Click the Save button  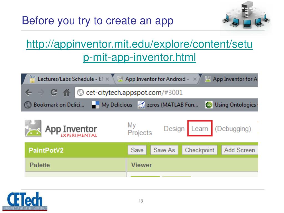pos(137,150)
